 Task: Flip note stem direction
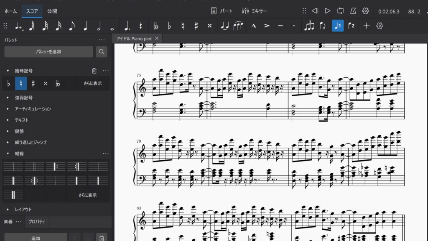(323, 26)
